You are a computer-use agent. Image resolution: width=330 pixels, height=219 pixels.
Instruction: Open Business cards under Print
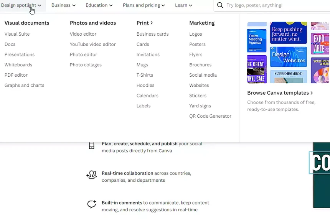point(153,34)
